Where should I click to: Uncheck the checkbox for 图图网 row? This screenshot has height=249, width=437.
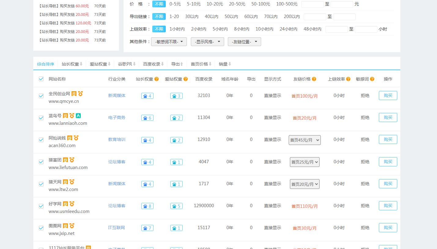[41, 228]
